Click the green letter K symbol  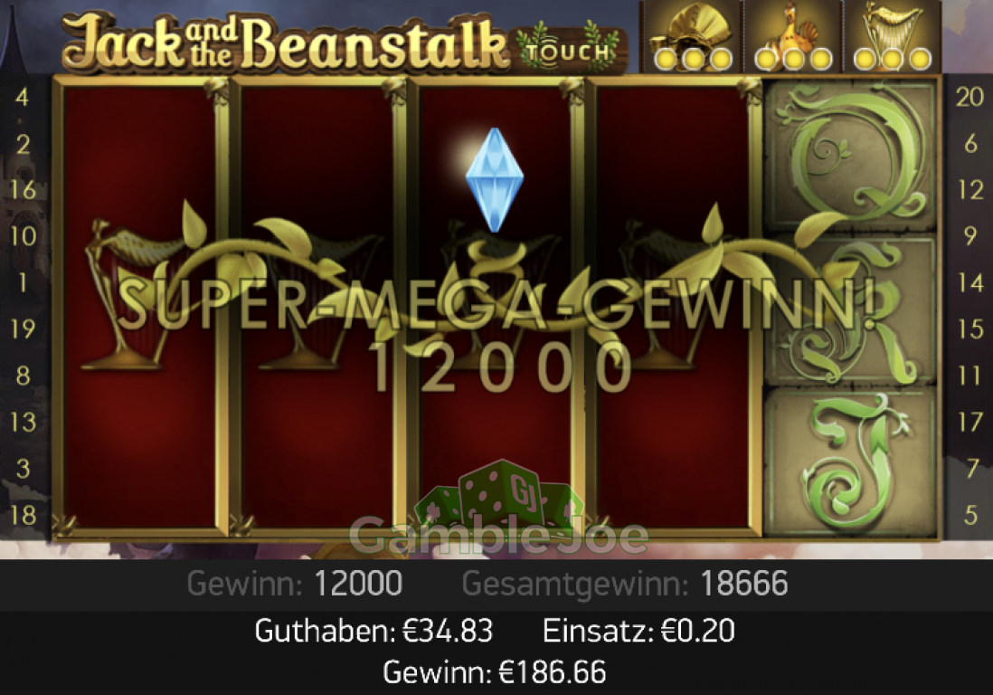pos(850,310)
